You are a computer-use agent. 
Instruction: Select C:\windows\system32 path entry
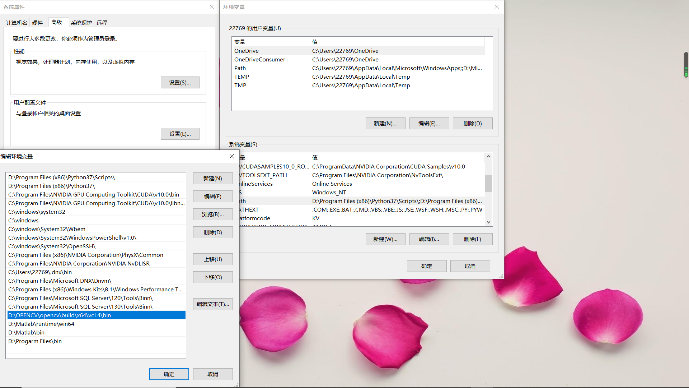[x=96, y=212]
